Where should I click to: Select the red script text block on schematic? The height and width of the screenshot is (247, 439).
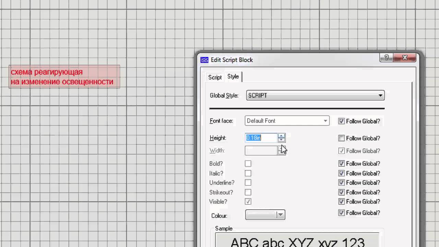(64, 77)
